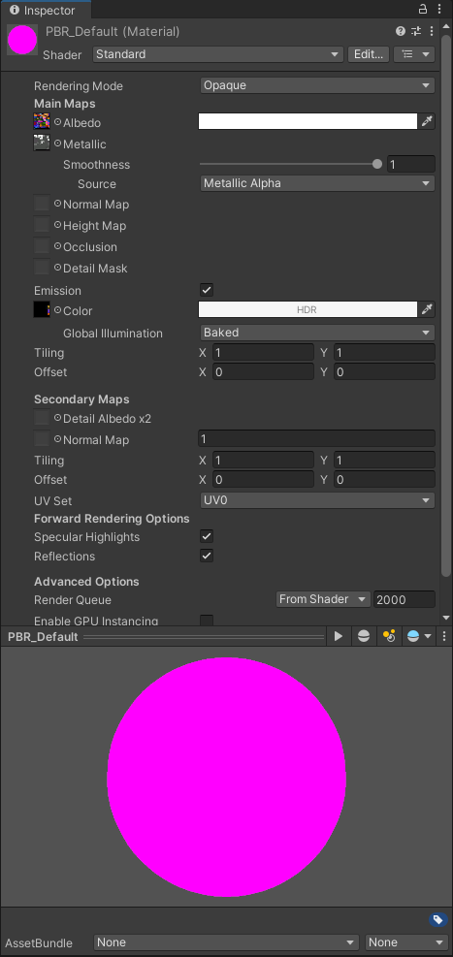
Task: Click the shader Edit... button
Action: pyautogui.click(x=369, y=54)
